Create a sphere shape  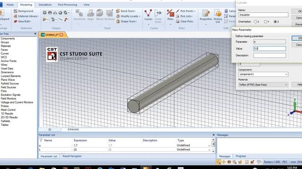click(50, 13)
